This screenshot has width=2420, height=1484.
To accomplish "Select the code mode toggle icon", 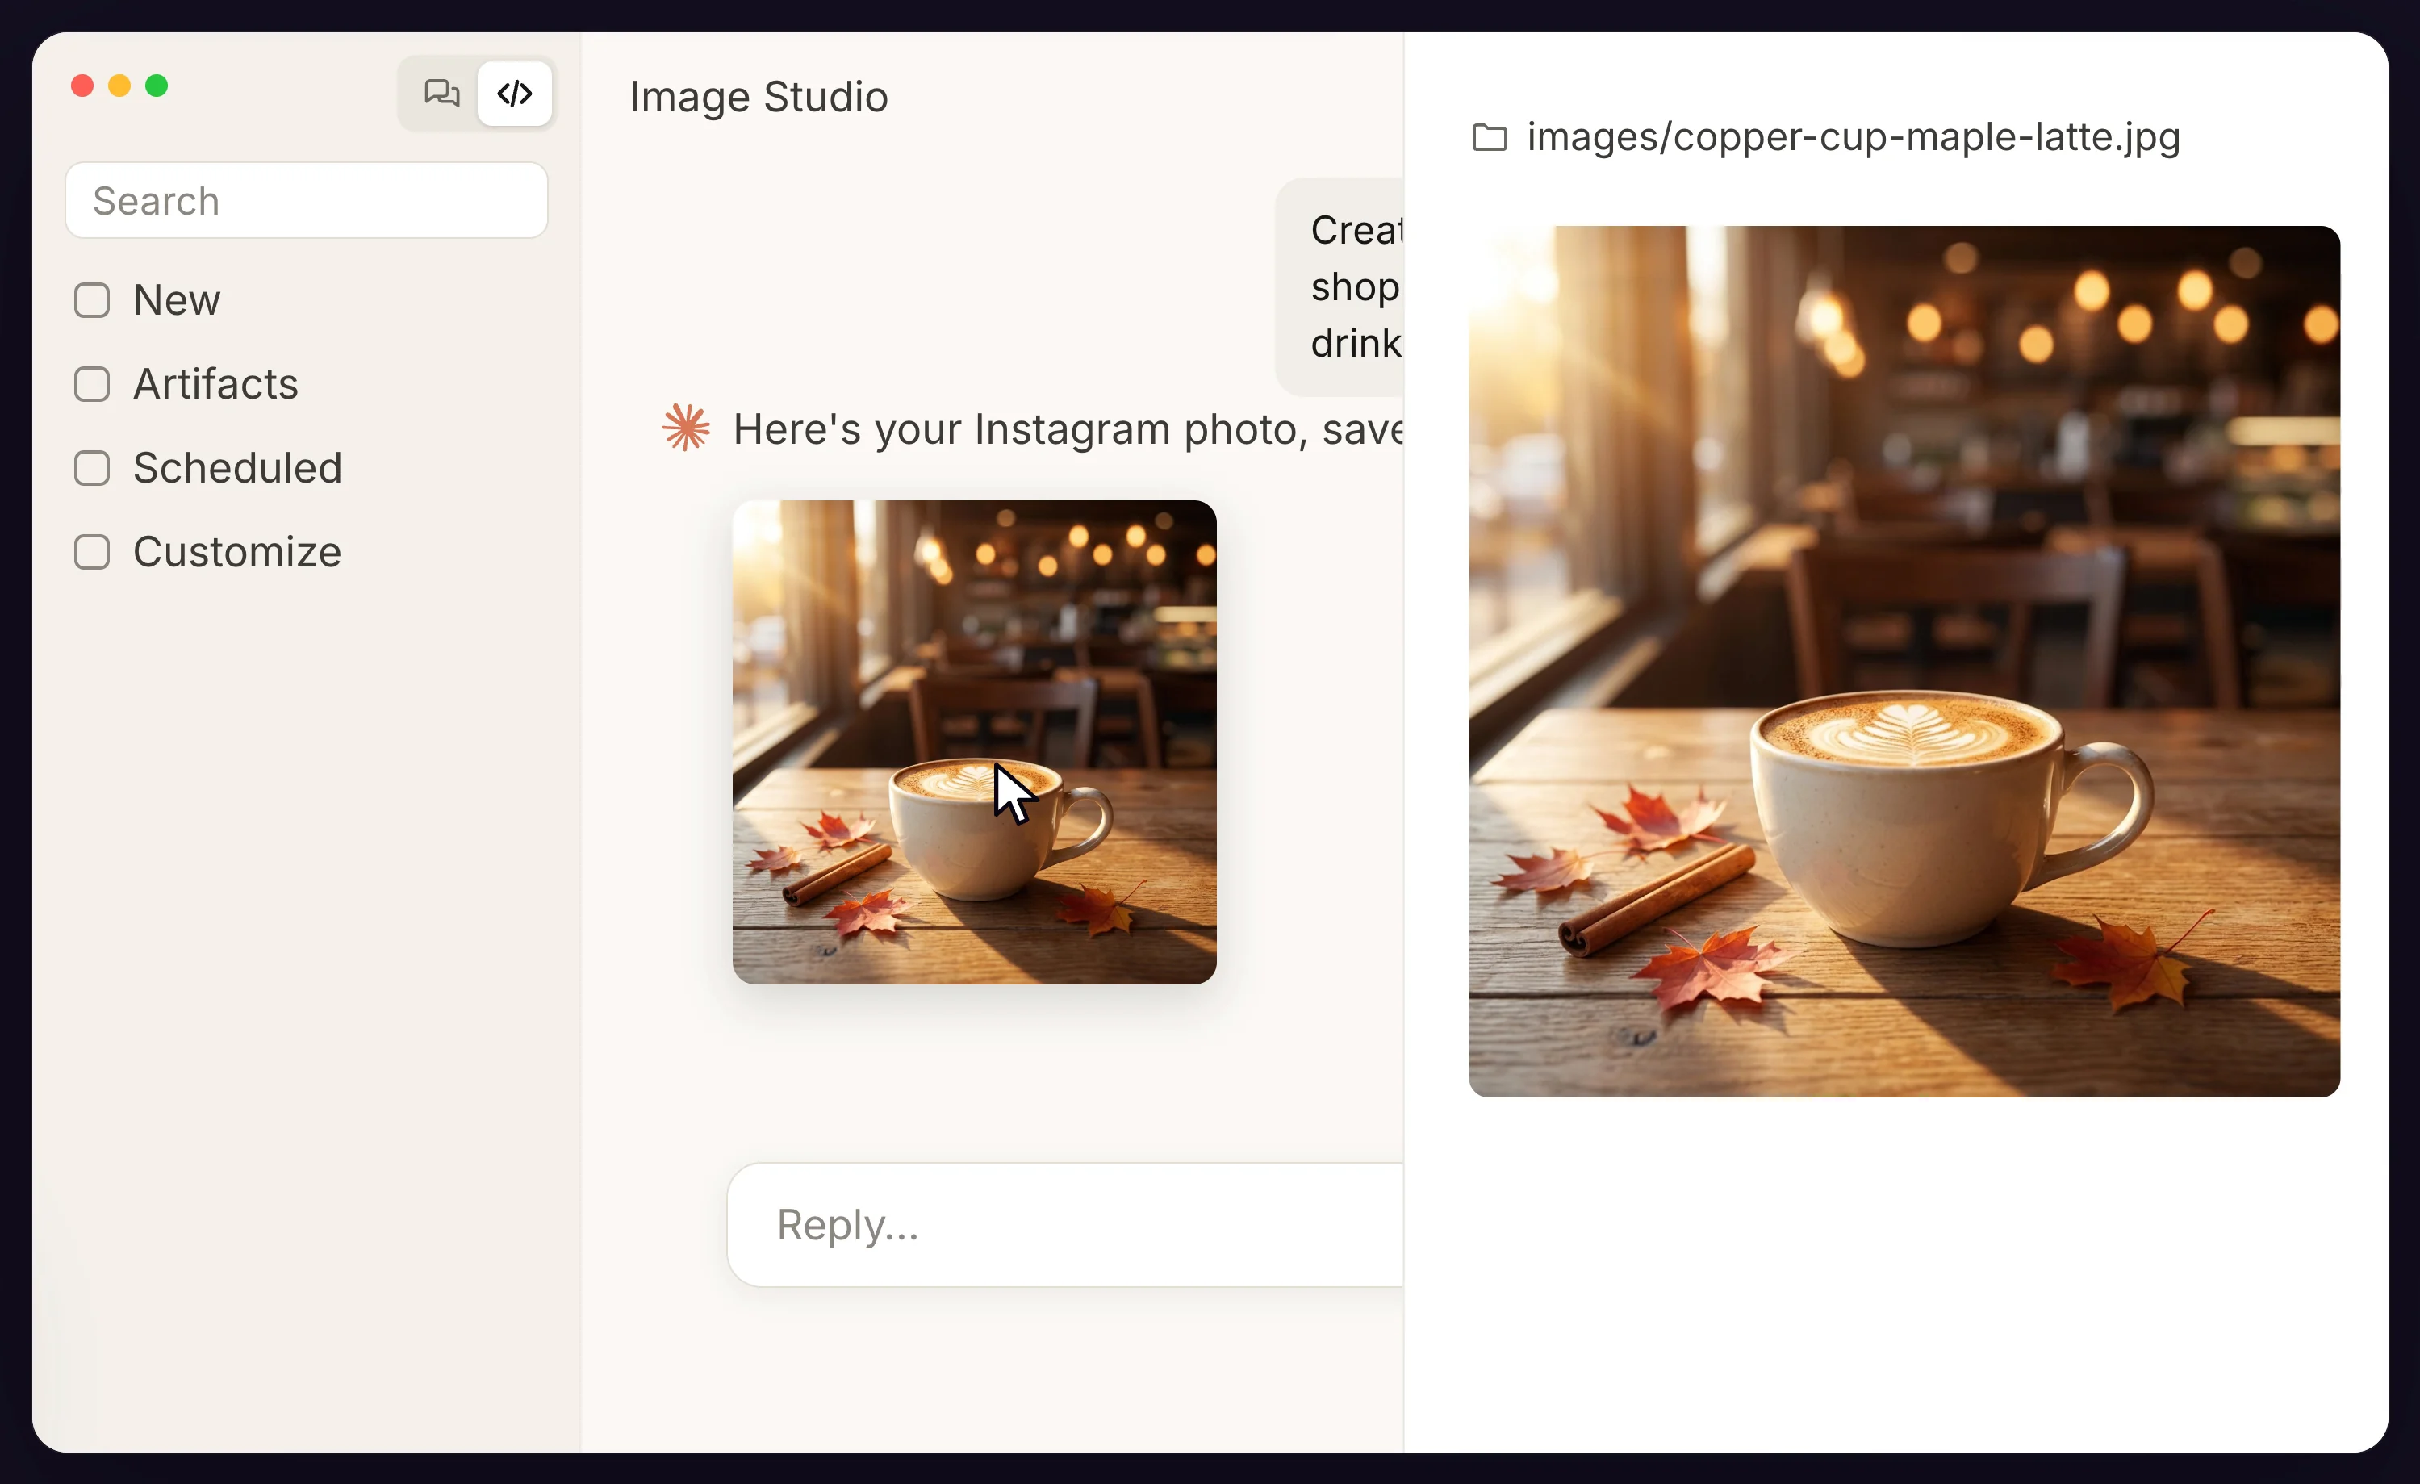I will click(515, 94).
